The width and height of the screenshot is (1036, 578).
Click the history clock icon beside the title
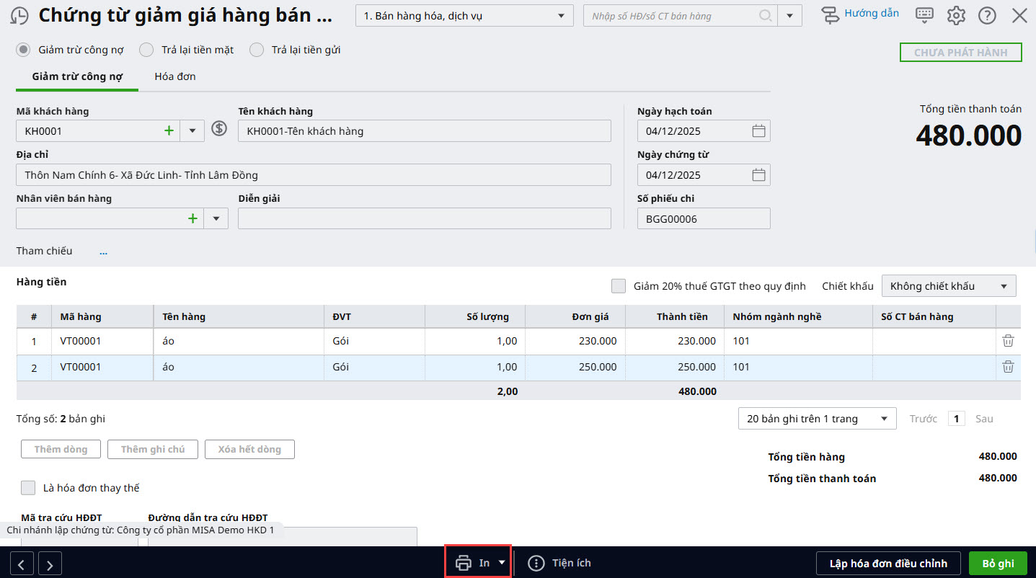pos(19,16)
